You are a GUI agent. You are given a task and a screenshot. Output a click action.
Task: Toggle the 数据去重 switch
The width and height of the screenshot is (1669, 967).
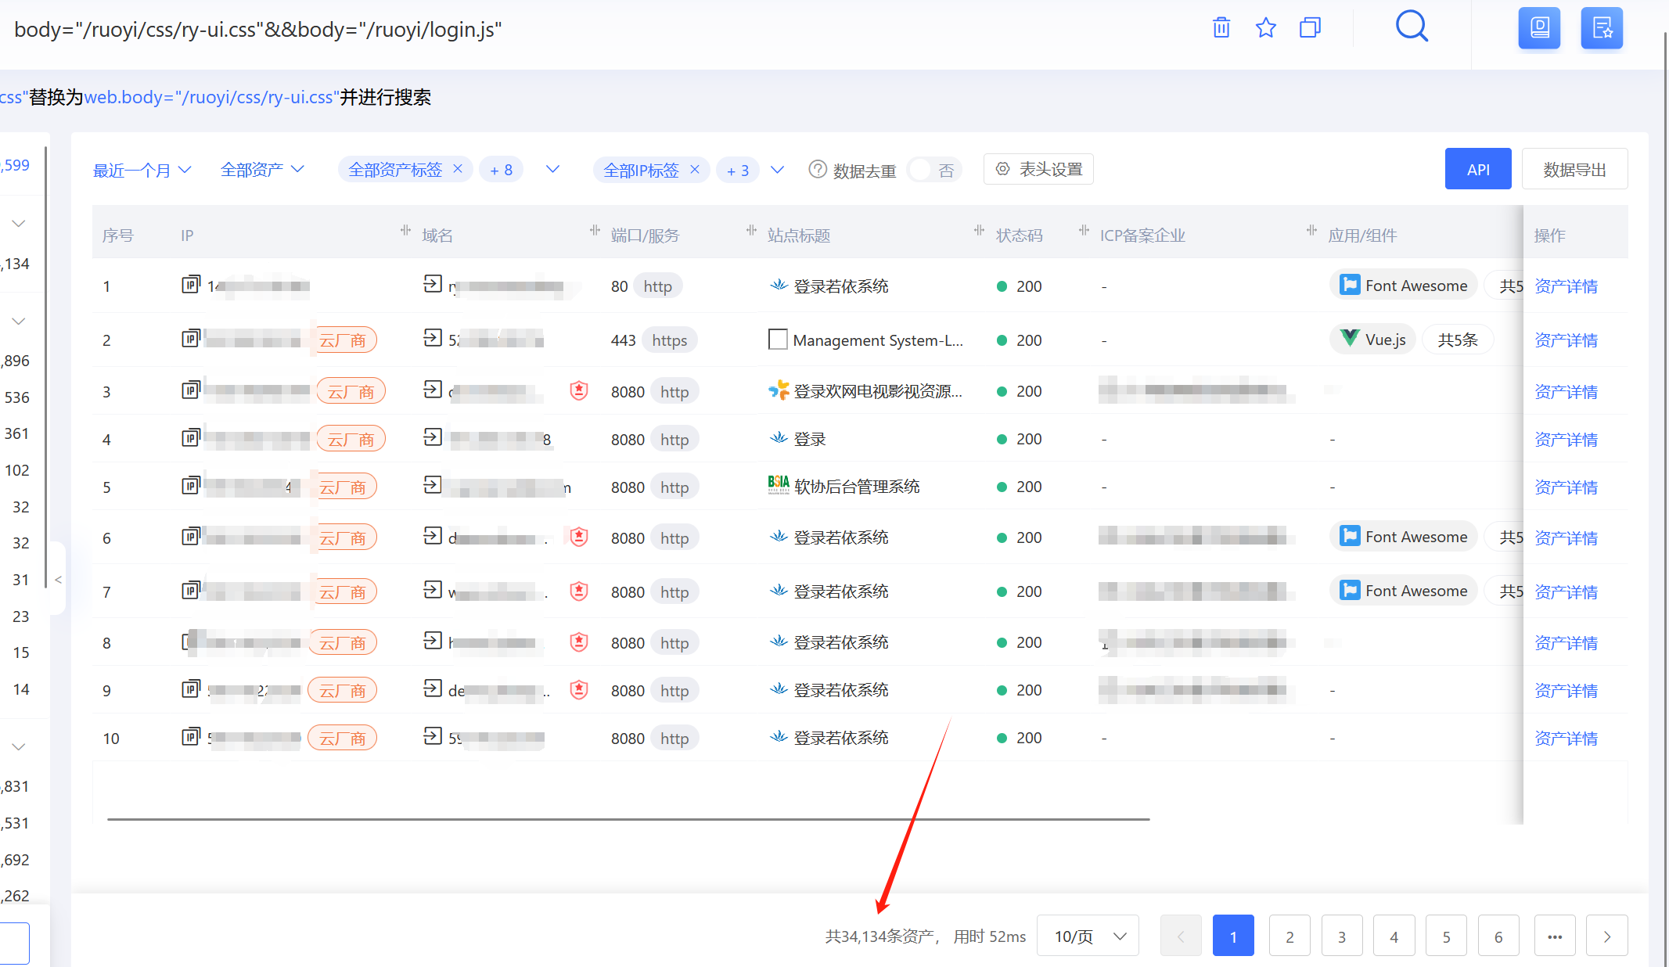click(934, 170)
